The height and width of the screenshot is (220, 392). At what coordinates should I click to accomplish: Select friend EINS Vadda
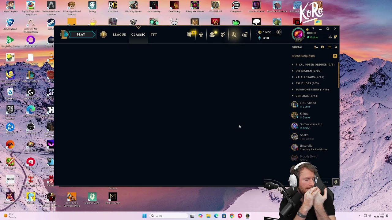pos(314,105)
